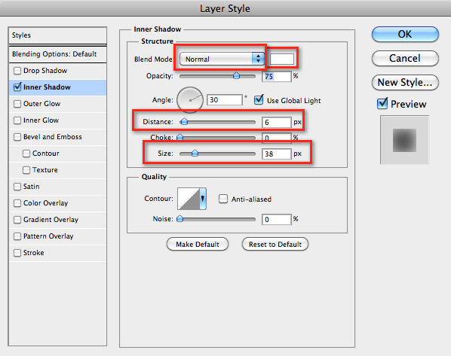Click the style preview thumbnail

click(x=405, y=140)
